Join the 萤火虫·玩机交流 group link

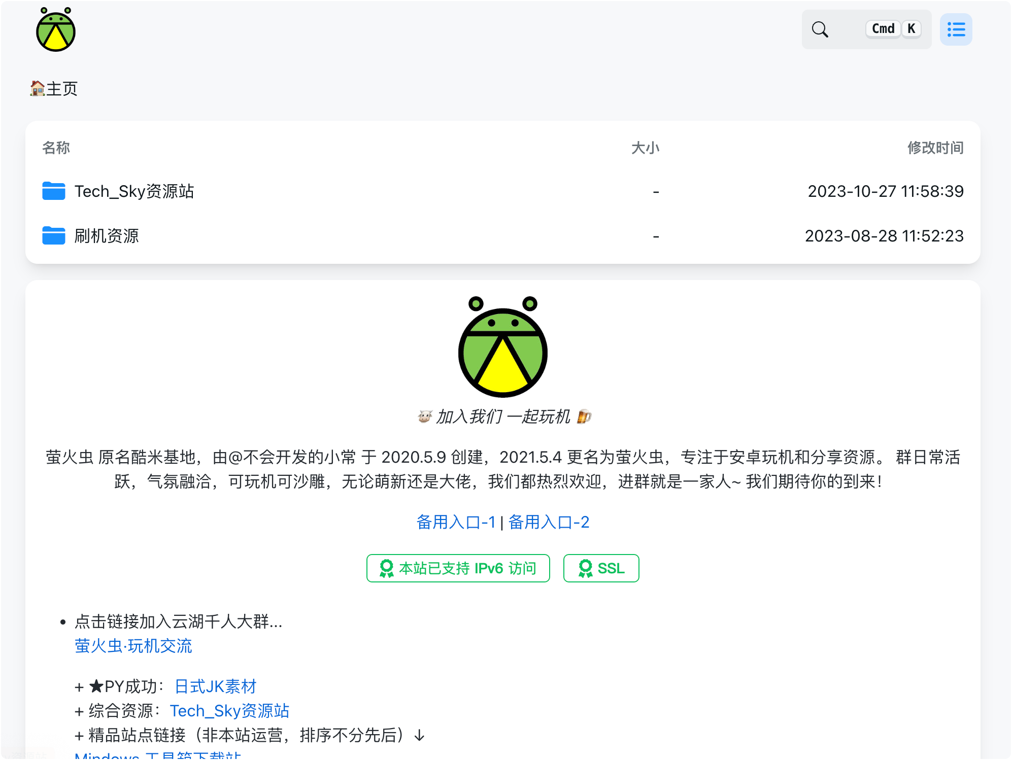point(133,646)
